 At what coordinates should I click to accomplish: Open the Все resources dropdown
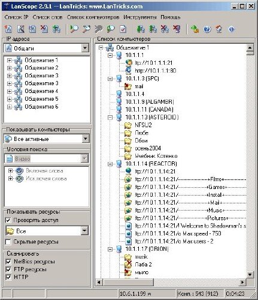click(84, 231)
